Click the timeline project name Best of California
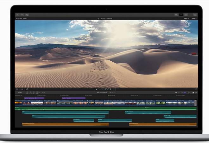This screenshot has width=209, height=143. (x=102, y=92)
